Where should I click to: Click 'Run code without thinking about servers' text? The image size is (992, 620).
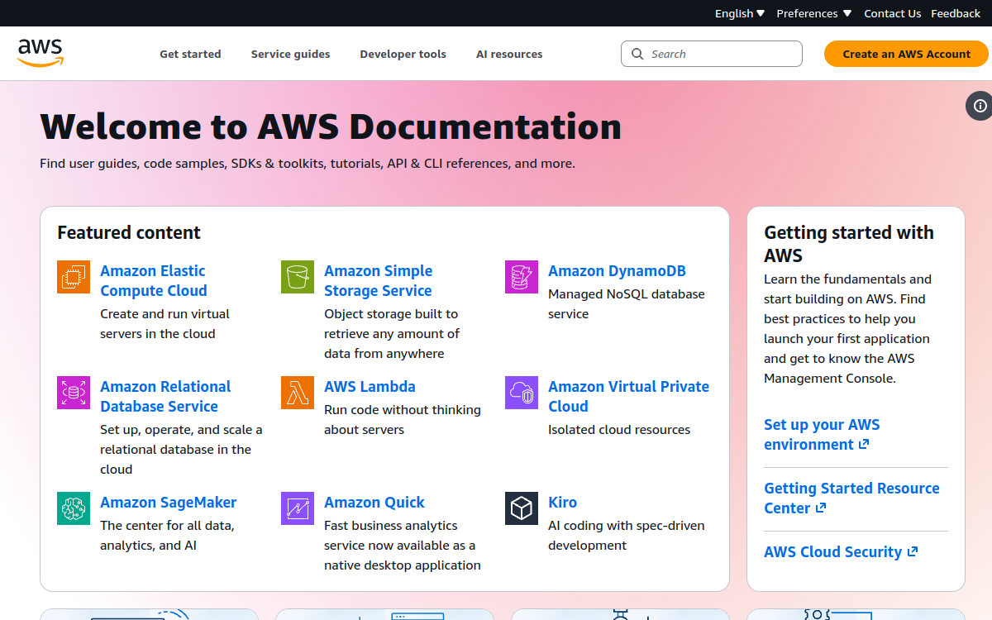click(403, 419)
